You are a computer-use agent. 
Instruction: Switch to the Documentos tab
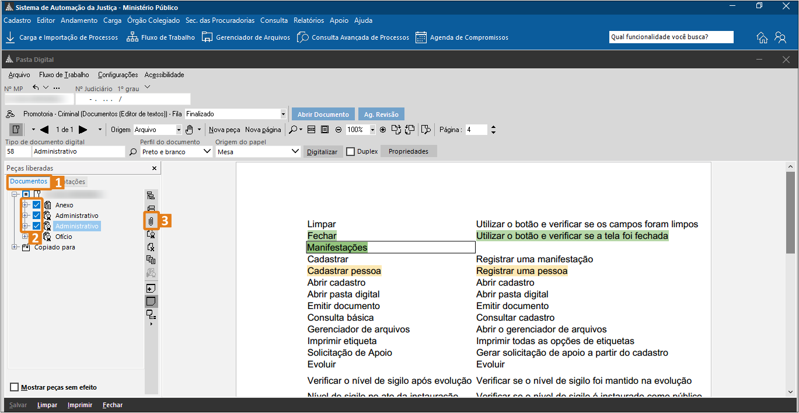tap(29, 182)
